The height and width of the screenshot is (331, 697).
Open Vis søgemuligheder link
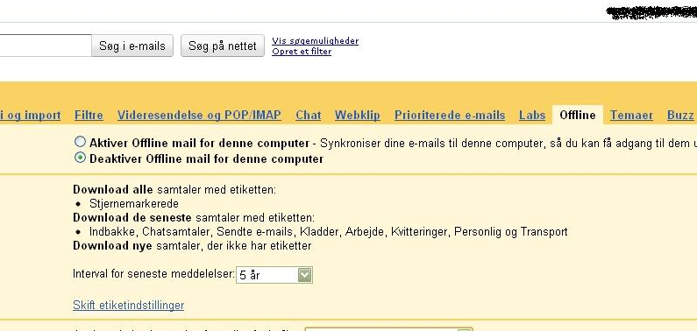315,41
